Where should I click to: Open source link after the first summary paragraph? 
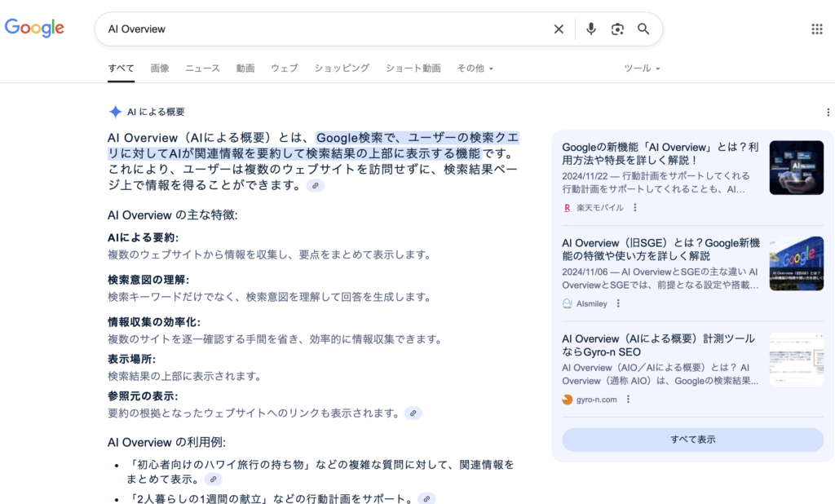point(316,185)
